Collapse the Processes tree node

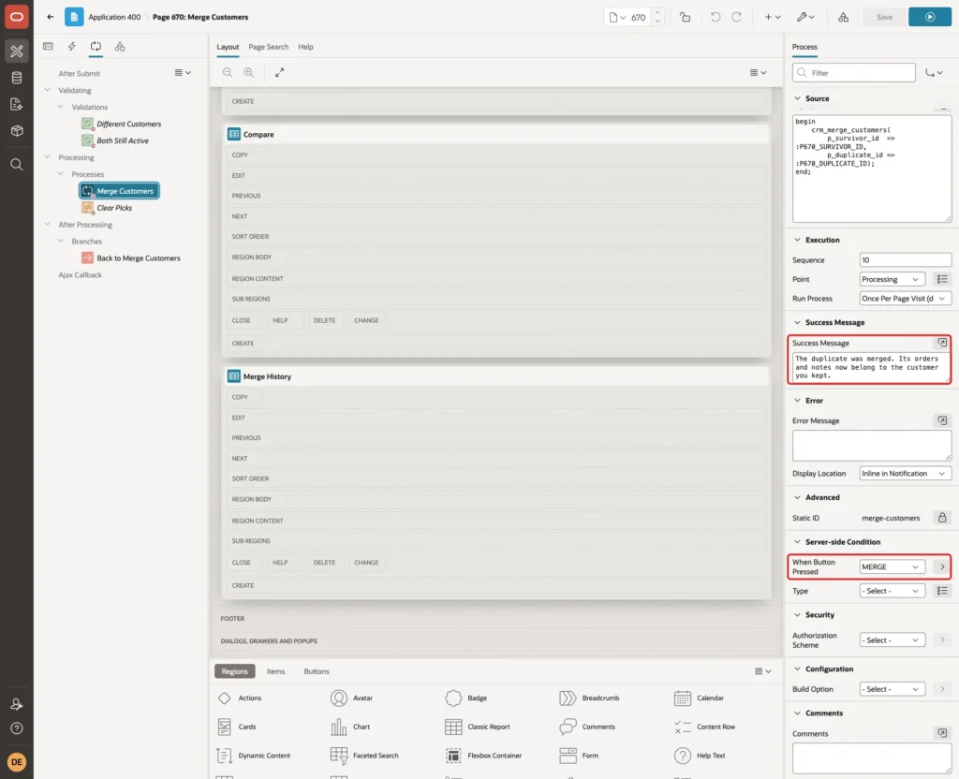pos(60,173)
